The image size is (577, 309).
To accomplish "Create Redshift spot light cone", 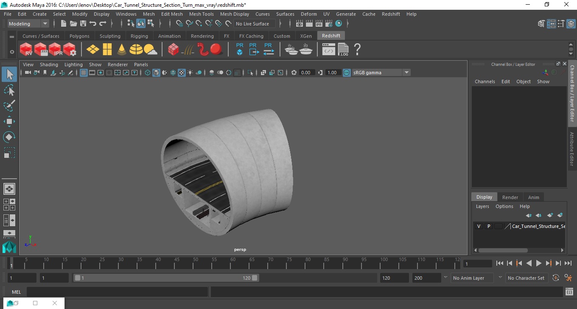I will click(x=121, y=50).
